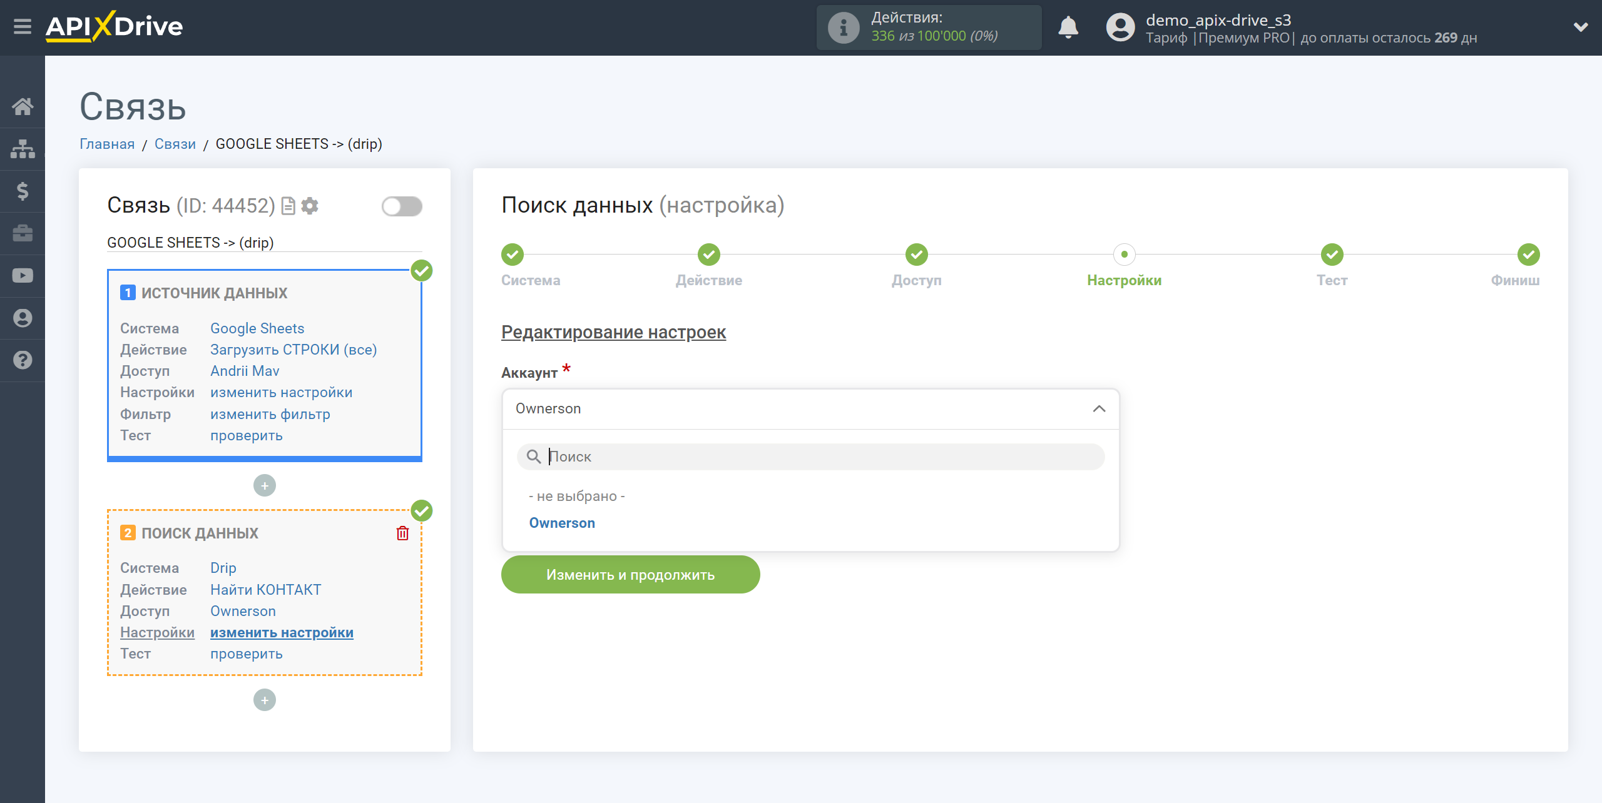Open briefcase icon in sidebar
This screenshot has width=1602, height=803.
click(x=23, y=233)
